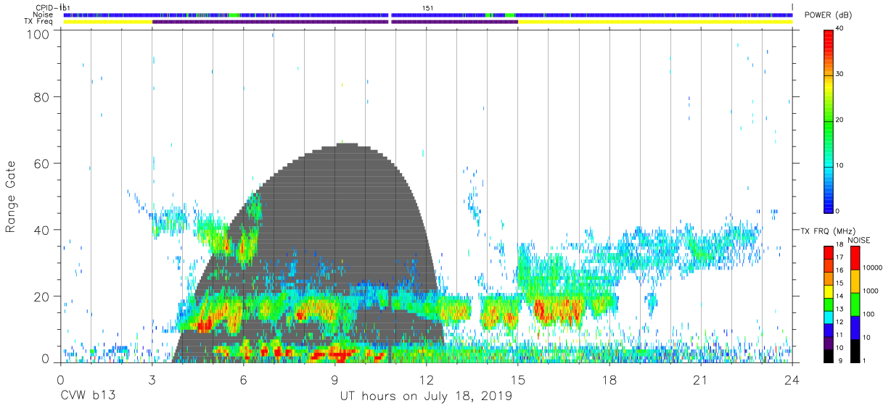
Task: Select the 'POWER (dB)' legend title
Action: (829, 15)
